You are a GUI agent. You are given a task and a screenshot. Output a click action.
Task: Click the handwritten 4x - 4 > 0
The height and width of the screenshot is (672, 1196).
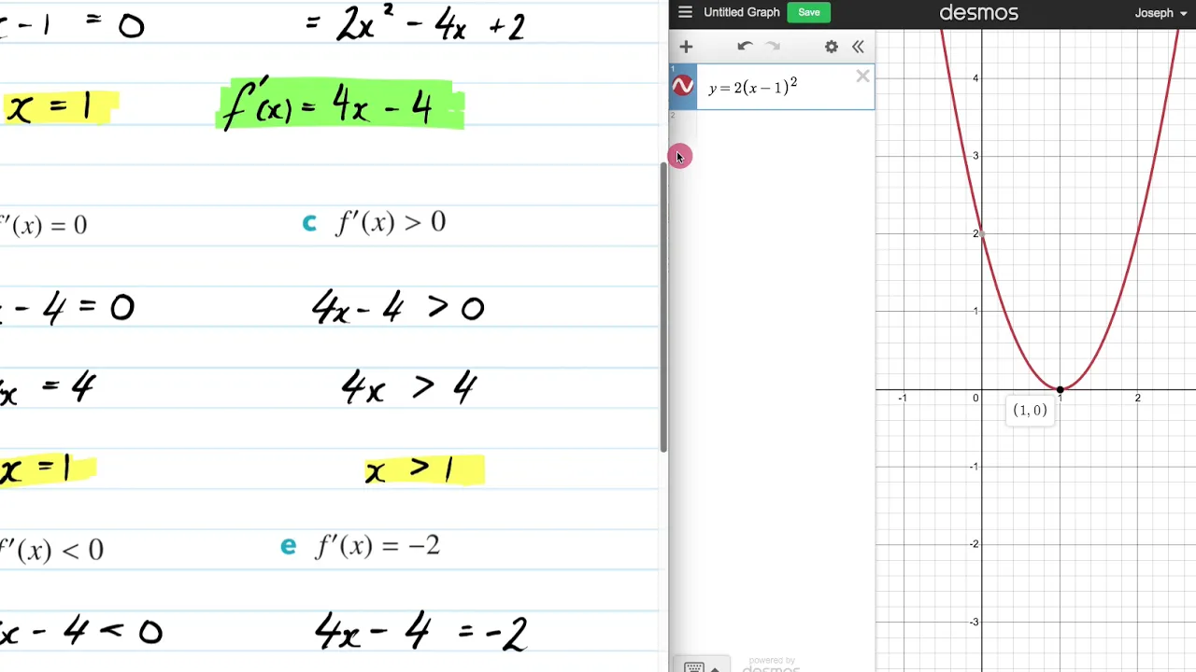click(399, 308)
